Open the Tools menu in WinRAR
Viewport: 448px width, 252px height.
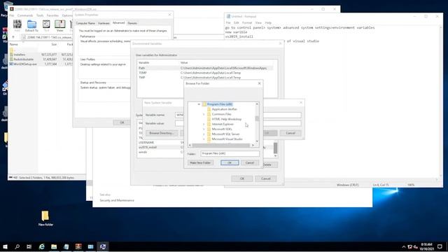[x=40, y=15]
